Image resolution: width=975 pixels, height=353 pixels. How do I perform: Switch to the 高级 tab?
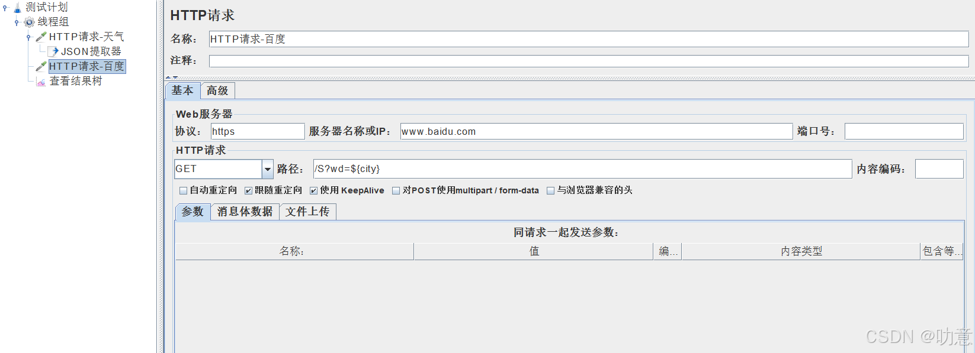217,90
